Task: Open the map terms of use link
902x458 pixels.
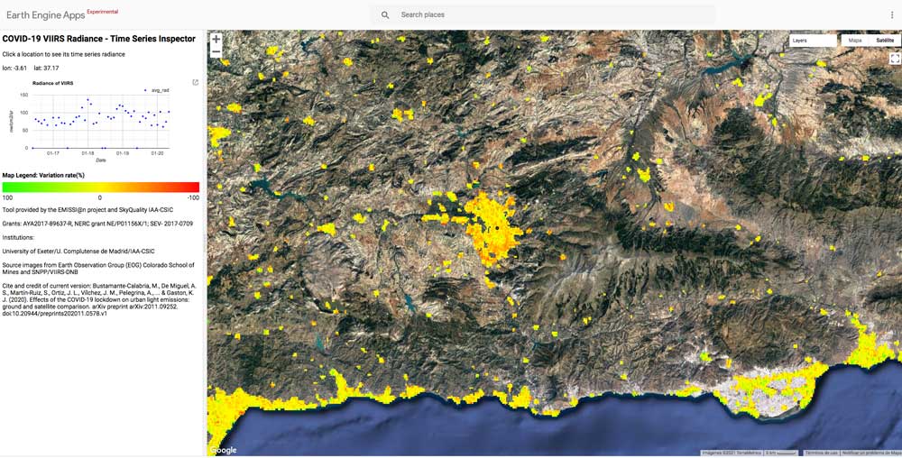Action: click(x=822, y=453)
